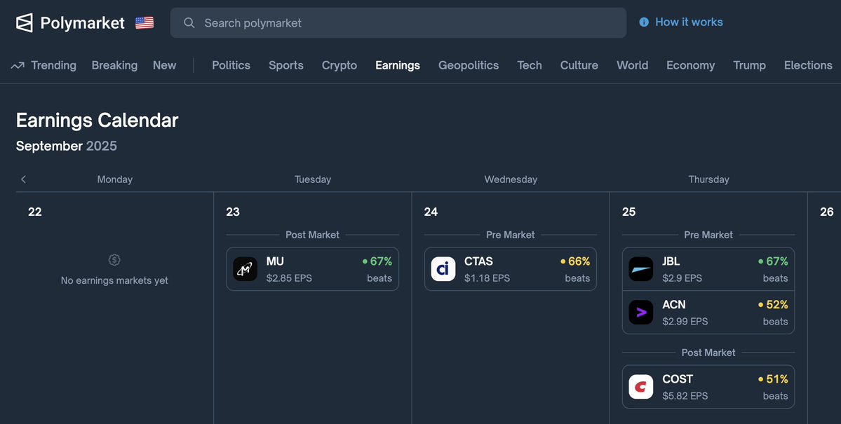The width and height of the screenshot is (841, 424).
Task: Click the JBL ticker name
Action: click(671, 261)
